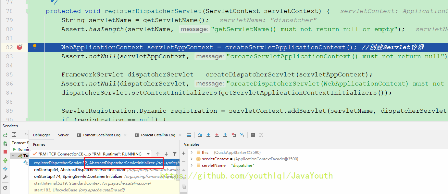Open the Tomcat Localhost Log tab

click(x=101, y=135)
